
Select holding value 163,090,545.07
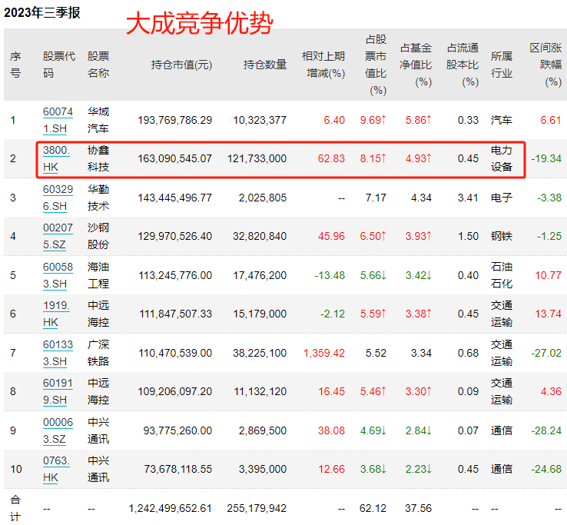click(175, 158)
